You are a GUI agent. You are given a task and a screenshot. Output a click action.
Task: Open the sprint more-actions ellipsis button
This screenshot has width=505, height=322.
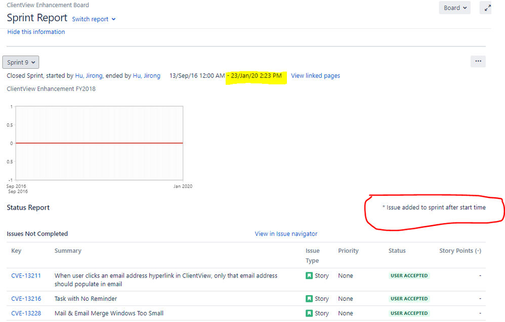tap(478, 61)
